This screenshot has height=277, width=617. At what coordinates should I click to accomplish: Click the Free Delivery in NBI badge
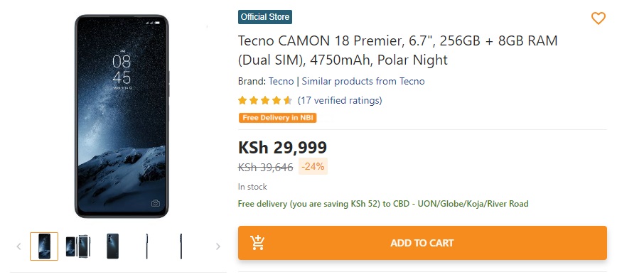277,118
